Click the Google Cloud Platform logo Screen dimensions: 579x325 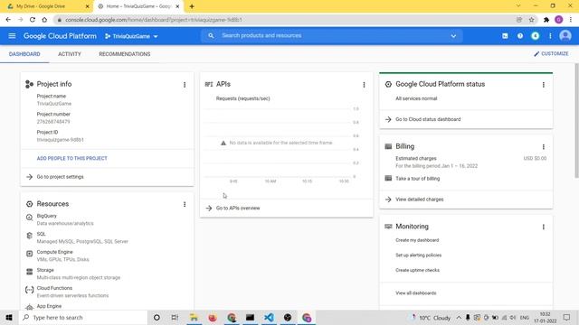[x=60, y=36]
